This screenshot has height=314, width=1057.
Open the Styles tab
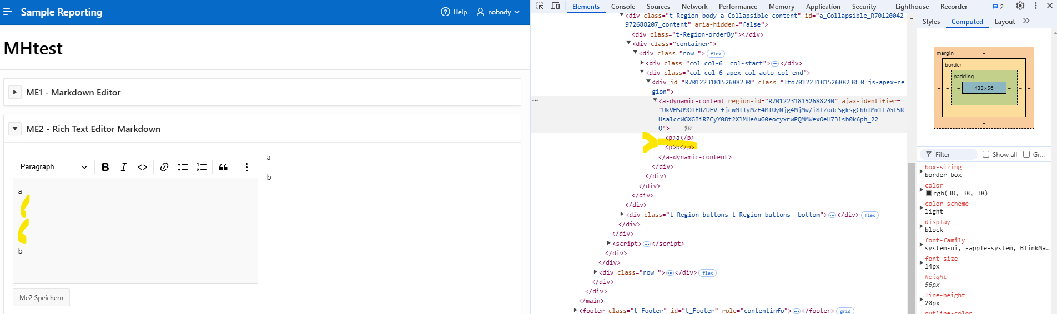[931, 22]
